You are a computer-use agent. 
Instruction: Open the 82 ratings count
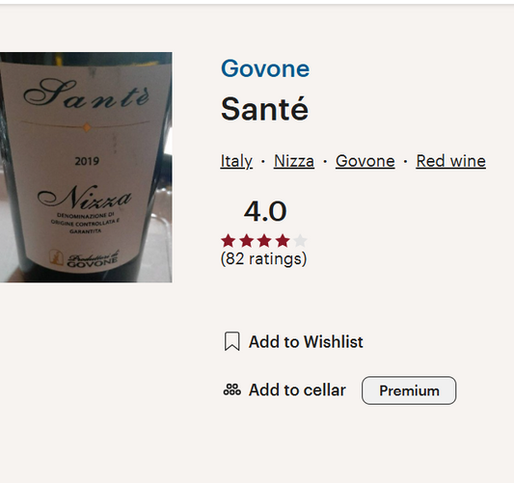click(264, 259)
